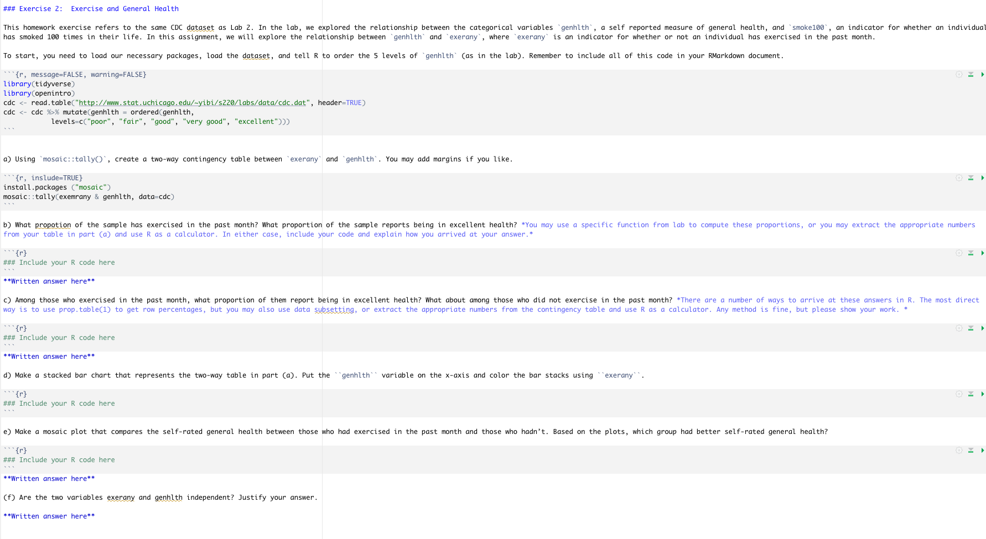Image resolution: width=986 pixels, height=539 pixels.
Task: Click the '### Exercise 2: Exercise and General Health' heading
Action: point(91,9)
